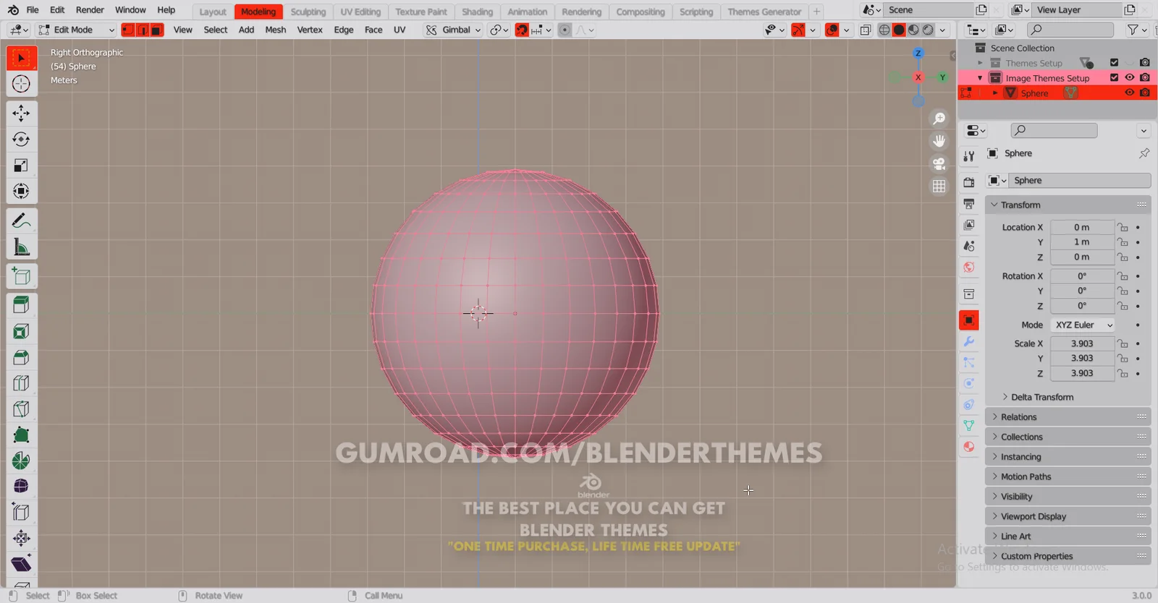Open the Mesh menu
The image size is (1158, 603).
point(275,30)
